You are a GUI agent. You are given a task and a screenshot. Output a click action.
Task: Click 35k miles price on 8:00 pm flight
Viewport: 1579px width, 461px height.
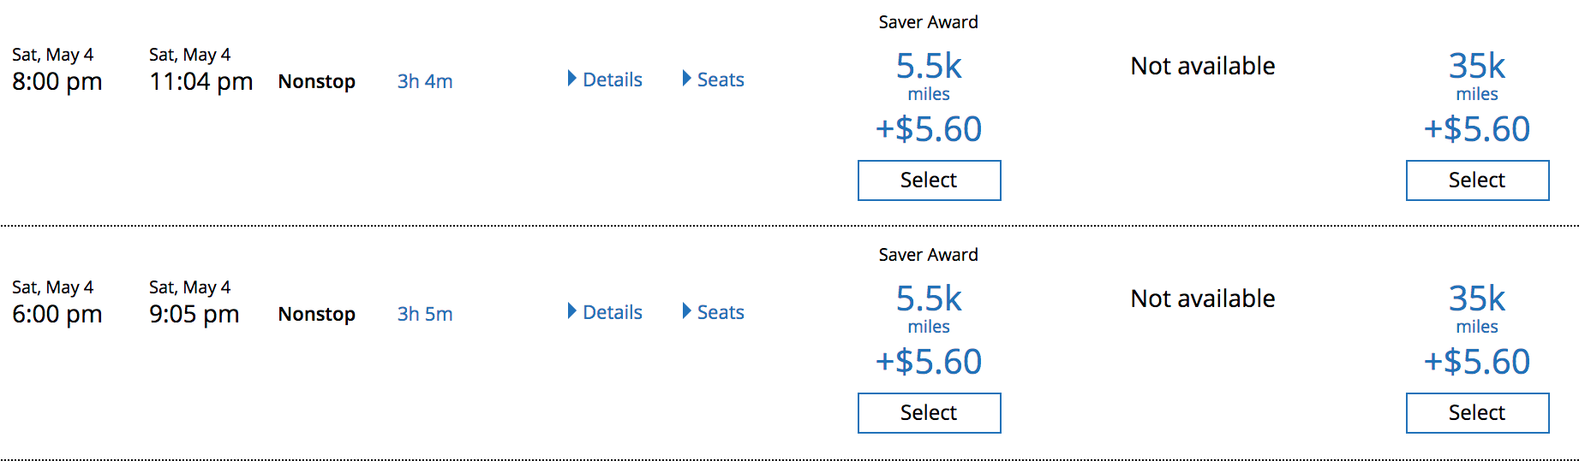tap(1477, 67)
